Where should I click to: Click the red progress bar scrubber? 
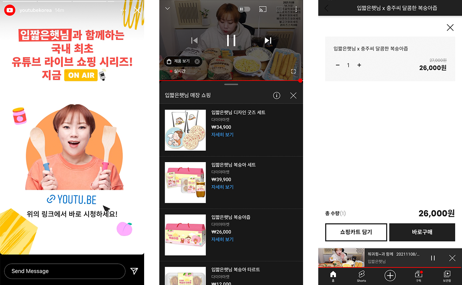click(300, 80)
